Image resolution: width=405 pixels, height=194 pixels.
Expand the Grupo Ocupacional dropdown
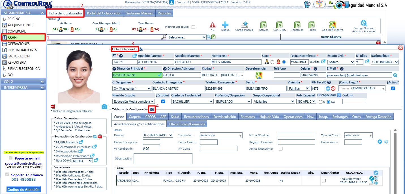point(274,101)
